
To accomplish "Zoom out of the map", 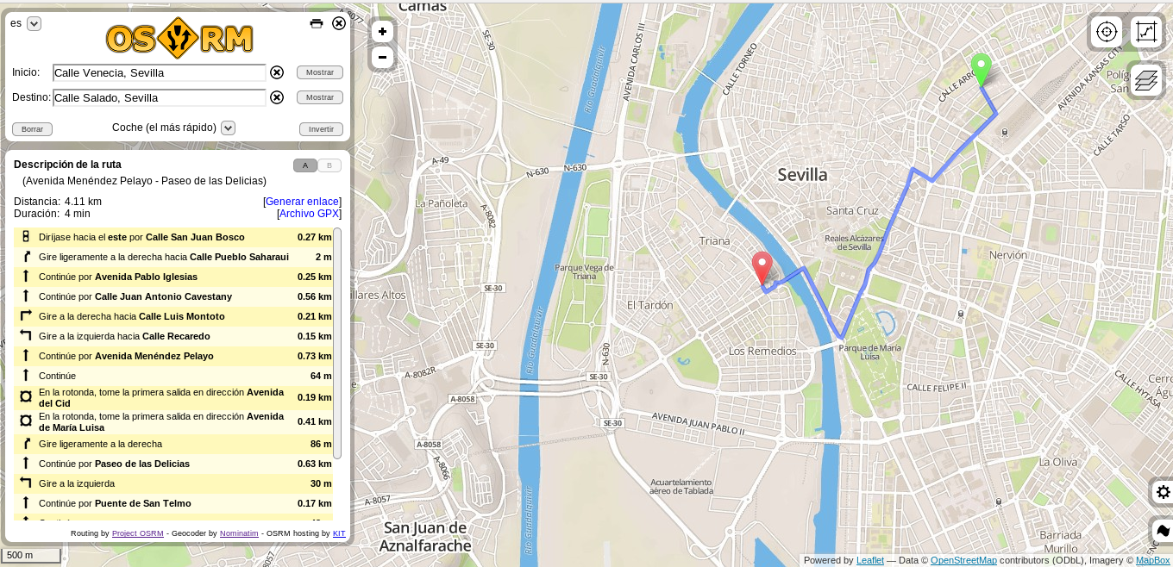I will tap(382, 57).
